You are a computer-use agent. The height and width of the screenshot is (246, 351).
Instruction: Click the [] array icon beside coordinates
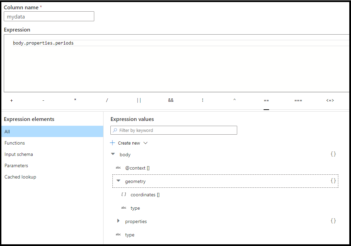(124, 194)
